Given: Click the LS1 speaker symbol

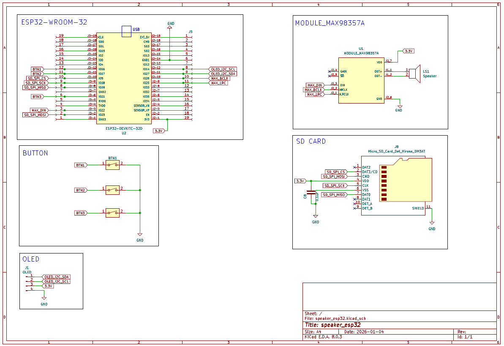Looking at the screenshot, I should point(414,74).
